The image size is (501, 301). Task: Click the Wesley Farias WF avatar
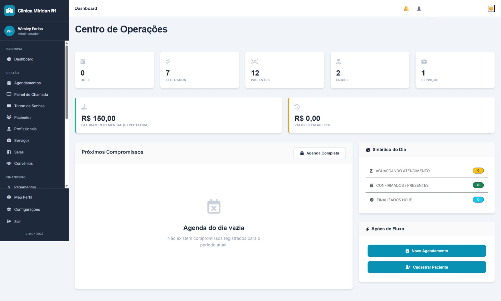(x=9, y=31)
